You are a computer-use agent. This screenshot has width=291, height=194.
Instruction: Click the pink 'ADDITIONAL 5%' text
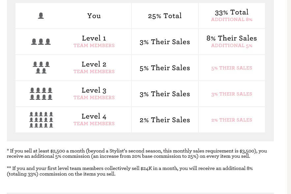tap(232, 46)
